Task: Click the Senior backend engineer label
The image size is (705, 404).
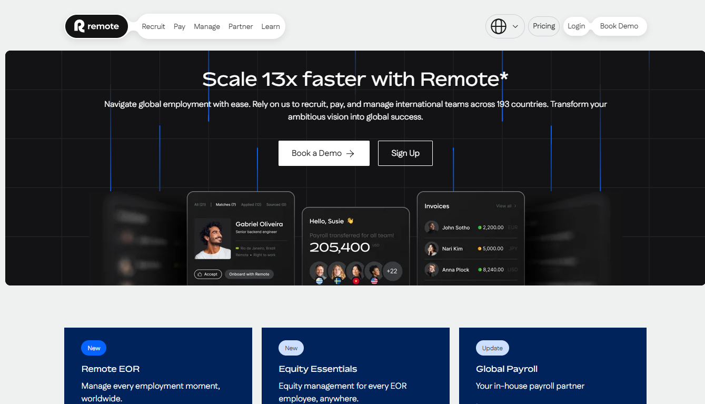Action: (256, 232)
